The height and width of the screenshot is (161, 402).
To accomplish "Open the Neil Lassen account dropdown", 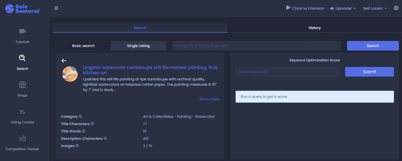I will click(375, 8).
